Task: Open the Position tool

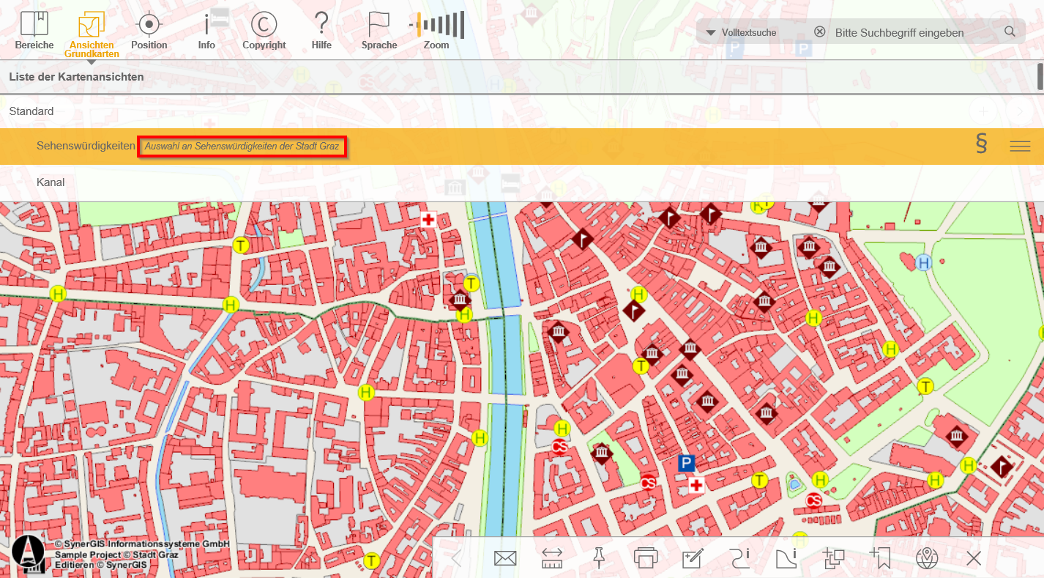Action: point(149,29)
